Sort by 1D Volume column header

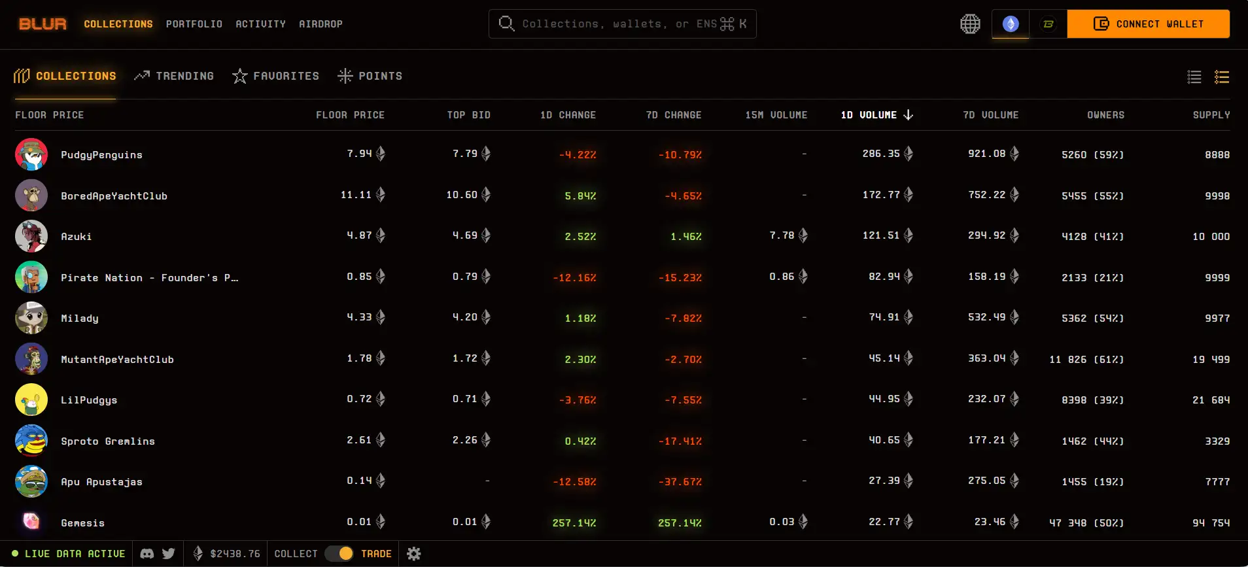876,115
